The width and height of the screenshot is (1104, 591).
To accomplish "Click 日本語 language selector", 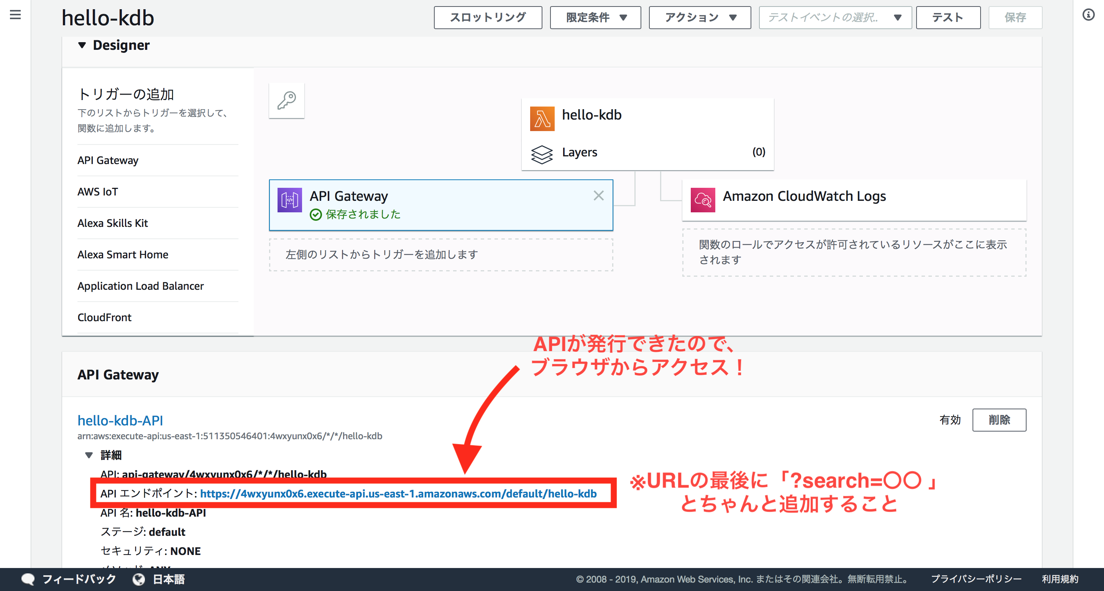I will click(x=169, y=580).
